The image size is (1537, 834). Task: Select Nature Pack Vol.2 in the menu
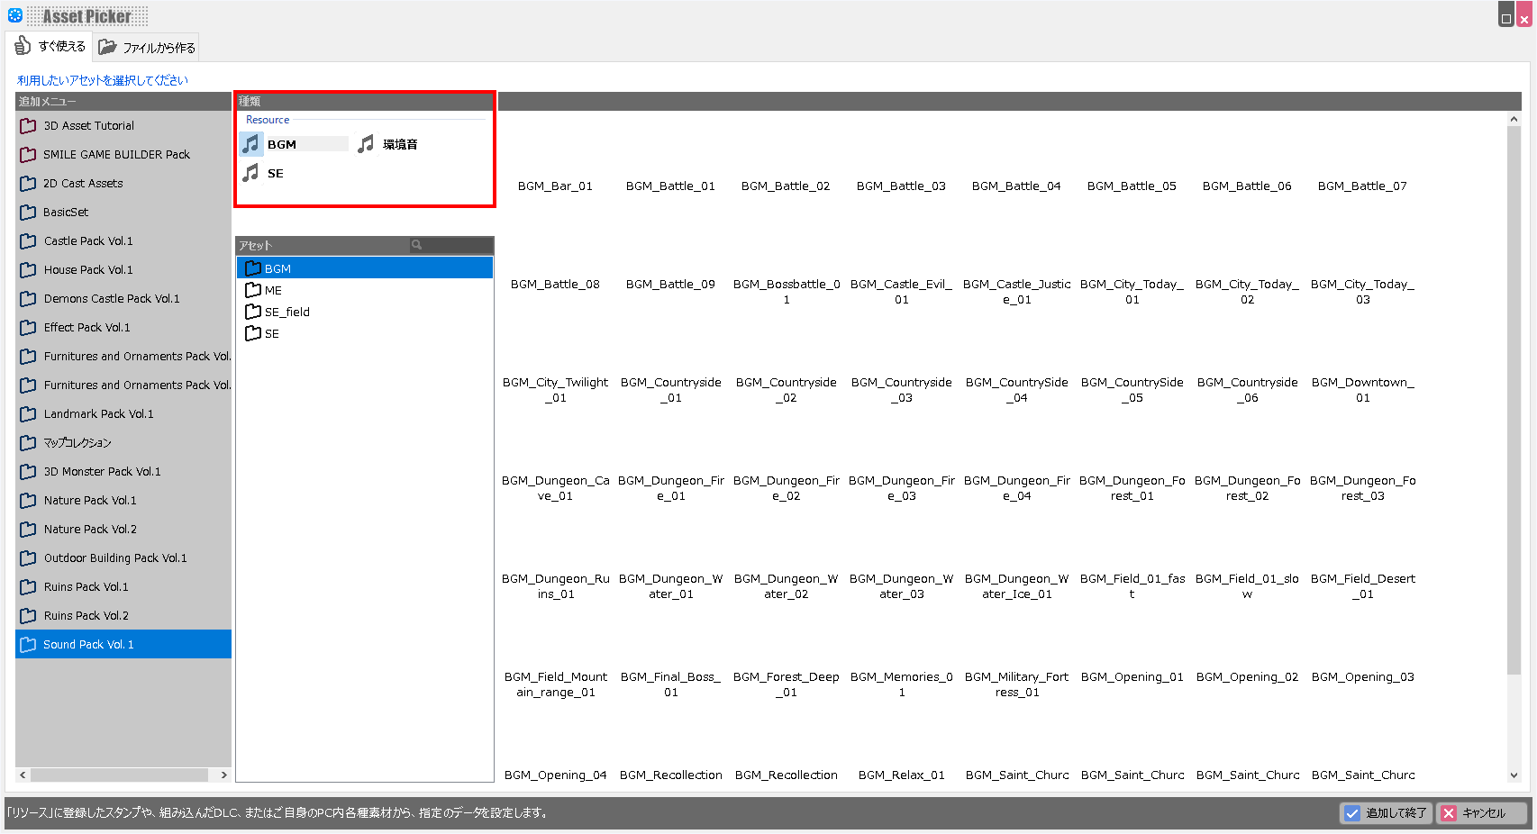(x=90, y=530)
